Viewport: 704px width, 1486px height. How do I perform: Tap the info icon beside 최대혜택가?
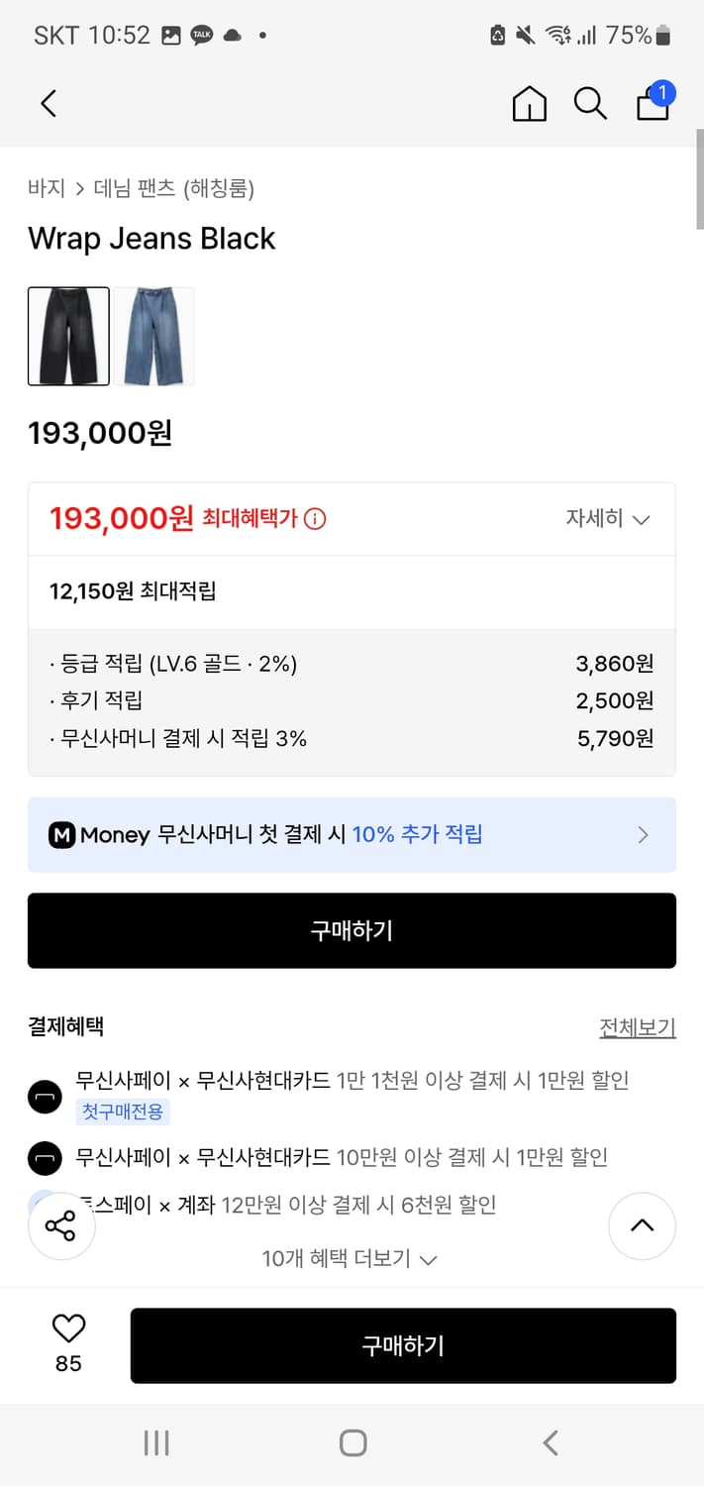315,518
